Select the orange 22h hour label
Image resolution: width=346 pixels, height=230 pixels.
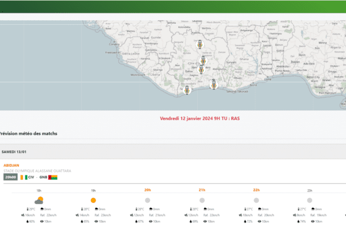pyautogui.click(x=255, y=190)
